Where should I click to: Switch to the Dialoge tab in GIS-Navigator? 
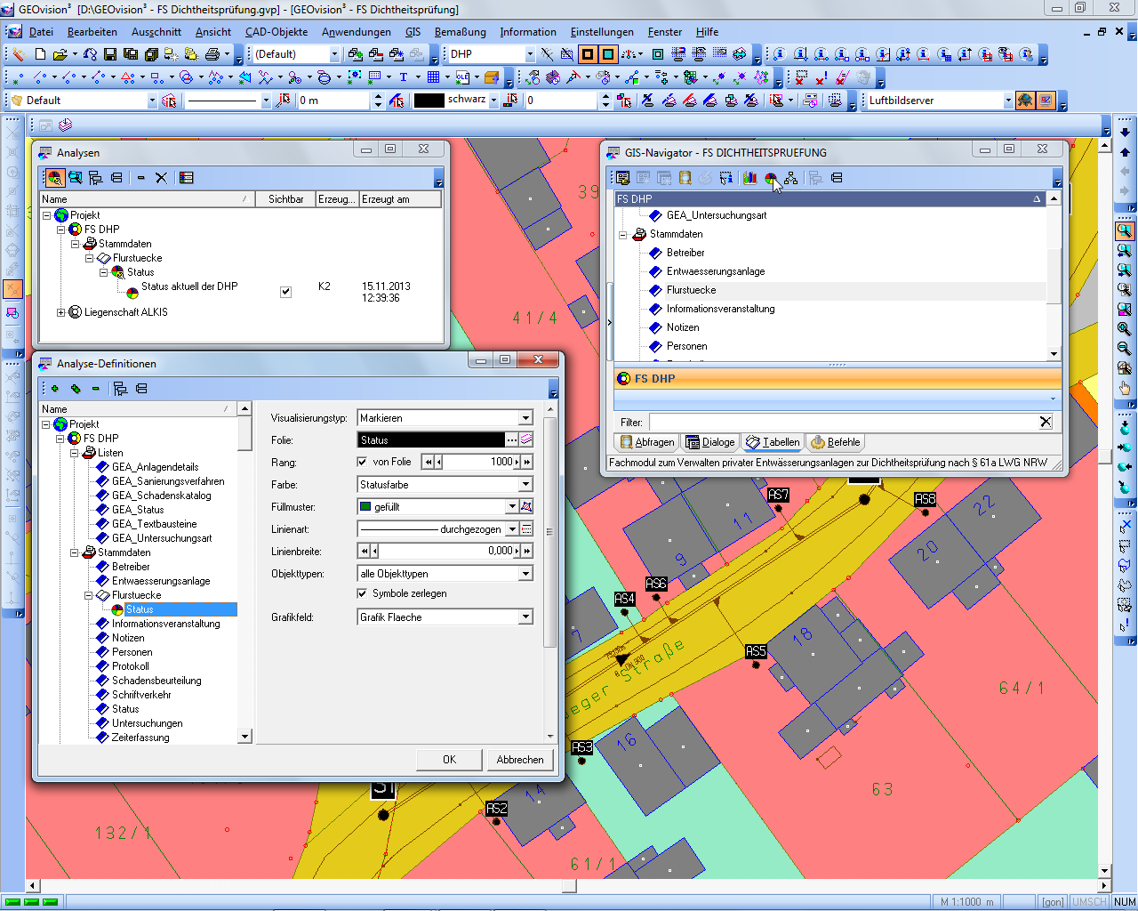710,442
